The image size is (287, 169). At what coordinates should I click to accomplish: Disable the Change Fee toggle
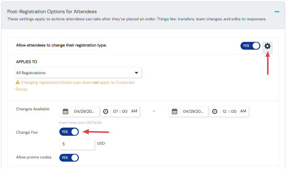[x=69, y=131]
